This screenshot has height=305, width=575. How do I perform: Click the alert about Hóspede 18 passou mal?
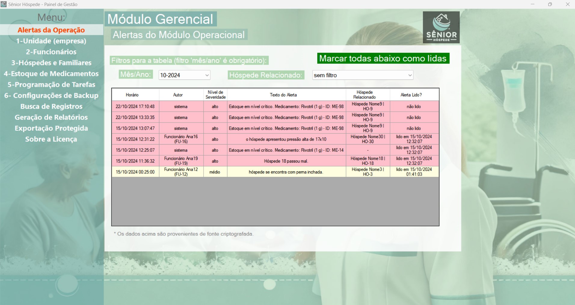pos(286,161)
